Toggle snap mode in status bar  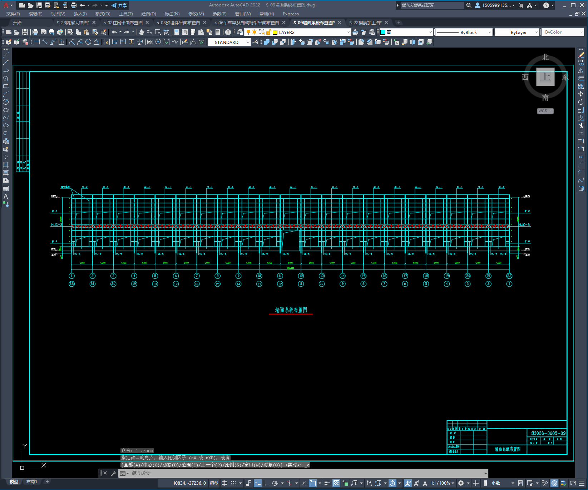point(233,483)
